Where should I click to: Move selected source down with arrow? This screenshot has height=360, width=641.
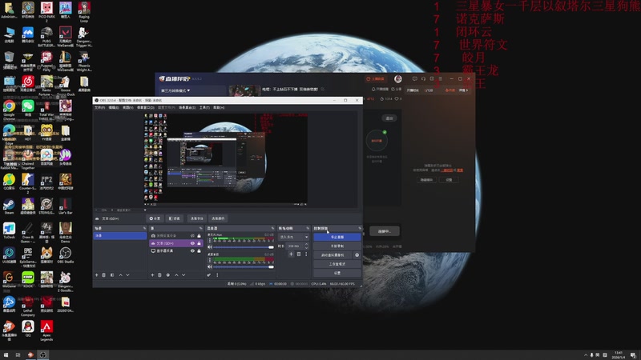[x=183, y=275]
